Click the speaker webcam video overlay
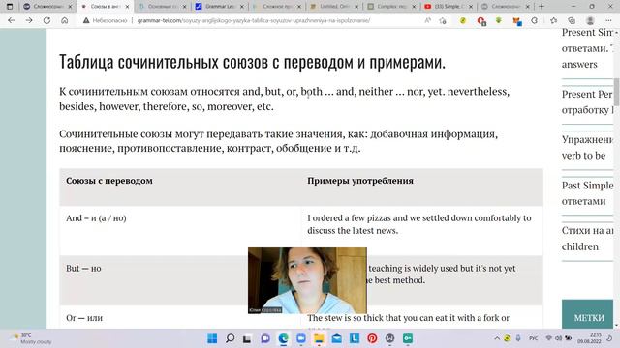 [307, 280]
